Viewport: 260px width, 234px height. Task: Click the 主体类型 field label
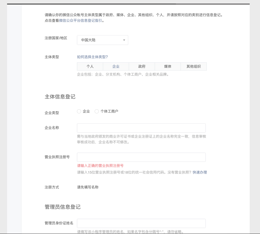(x=52, y=57)
